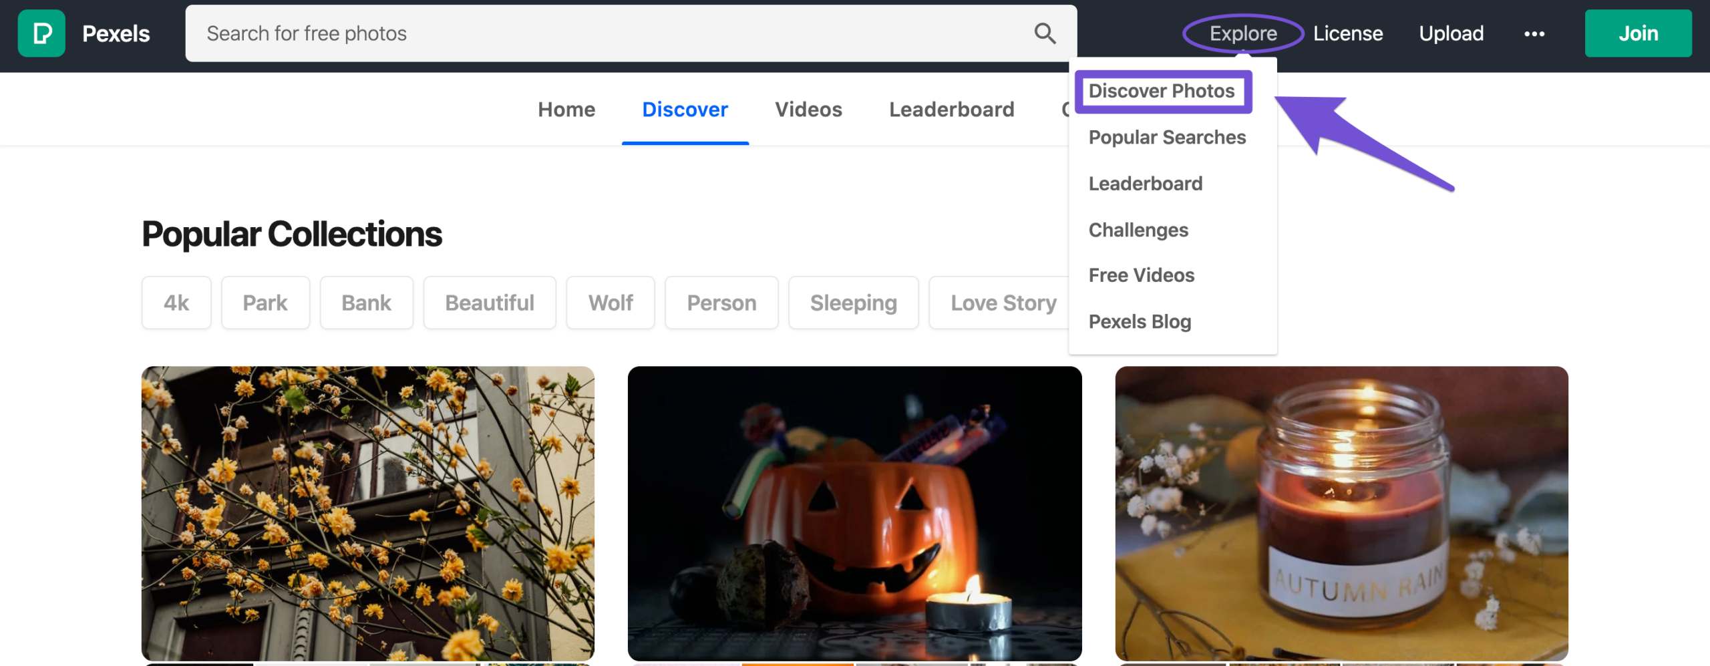Choose the Beautiful collection tag

pos(490,303)
